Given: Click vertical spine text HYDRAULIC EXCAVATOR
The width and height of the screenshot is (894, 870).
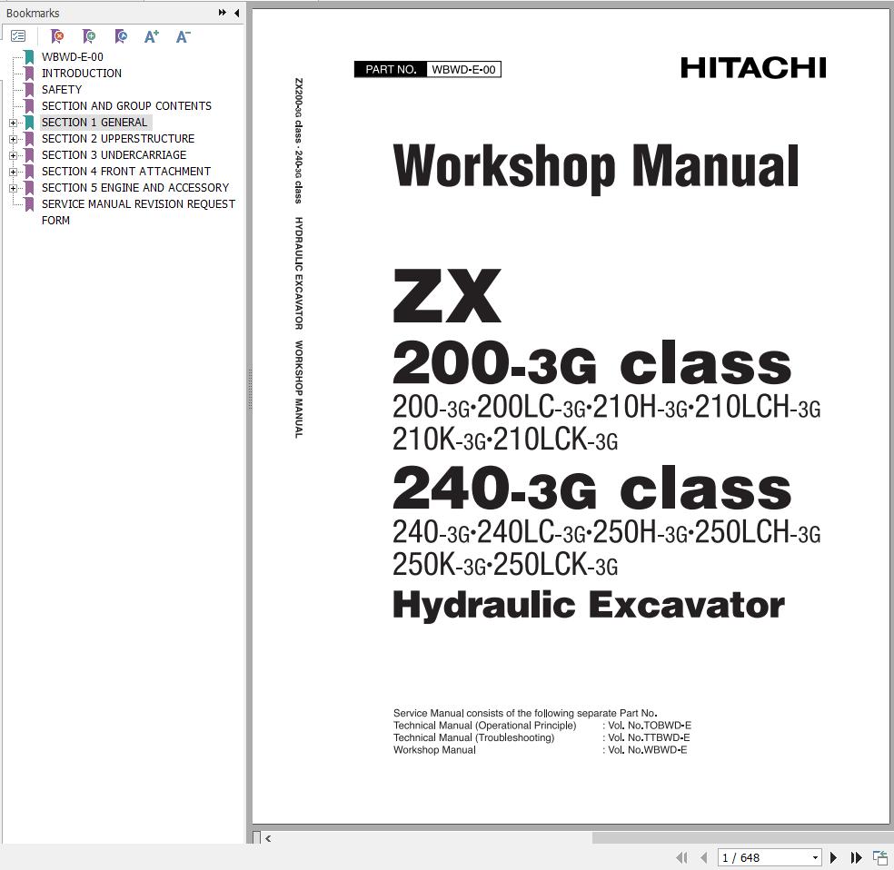Looking at the screenshot, I should (298, 273).
